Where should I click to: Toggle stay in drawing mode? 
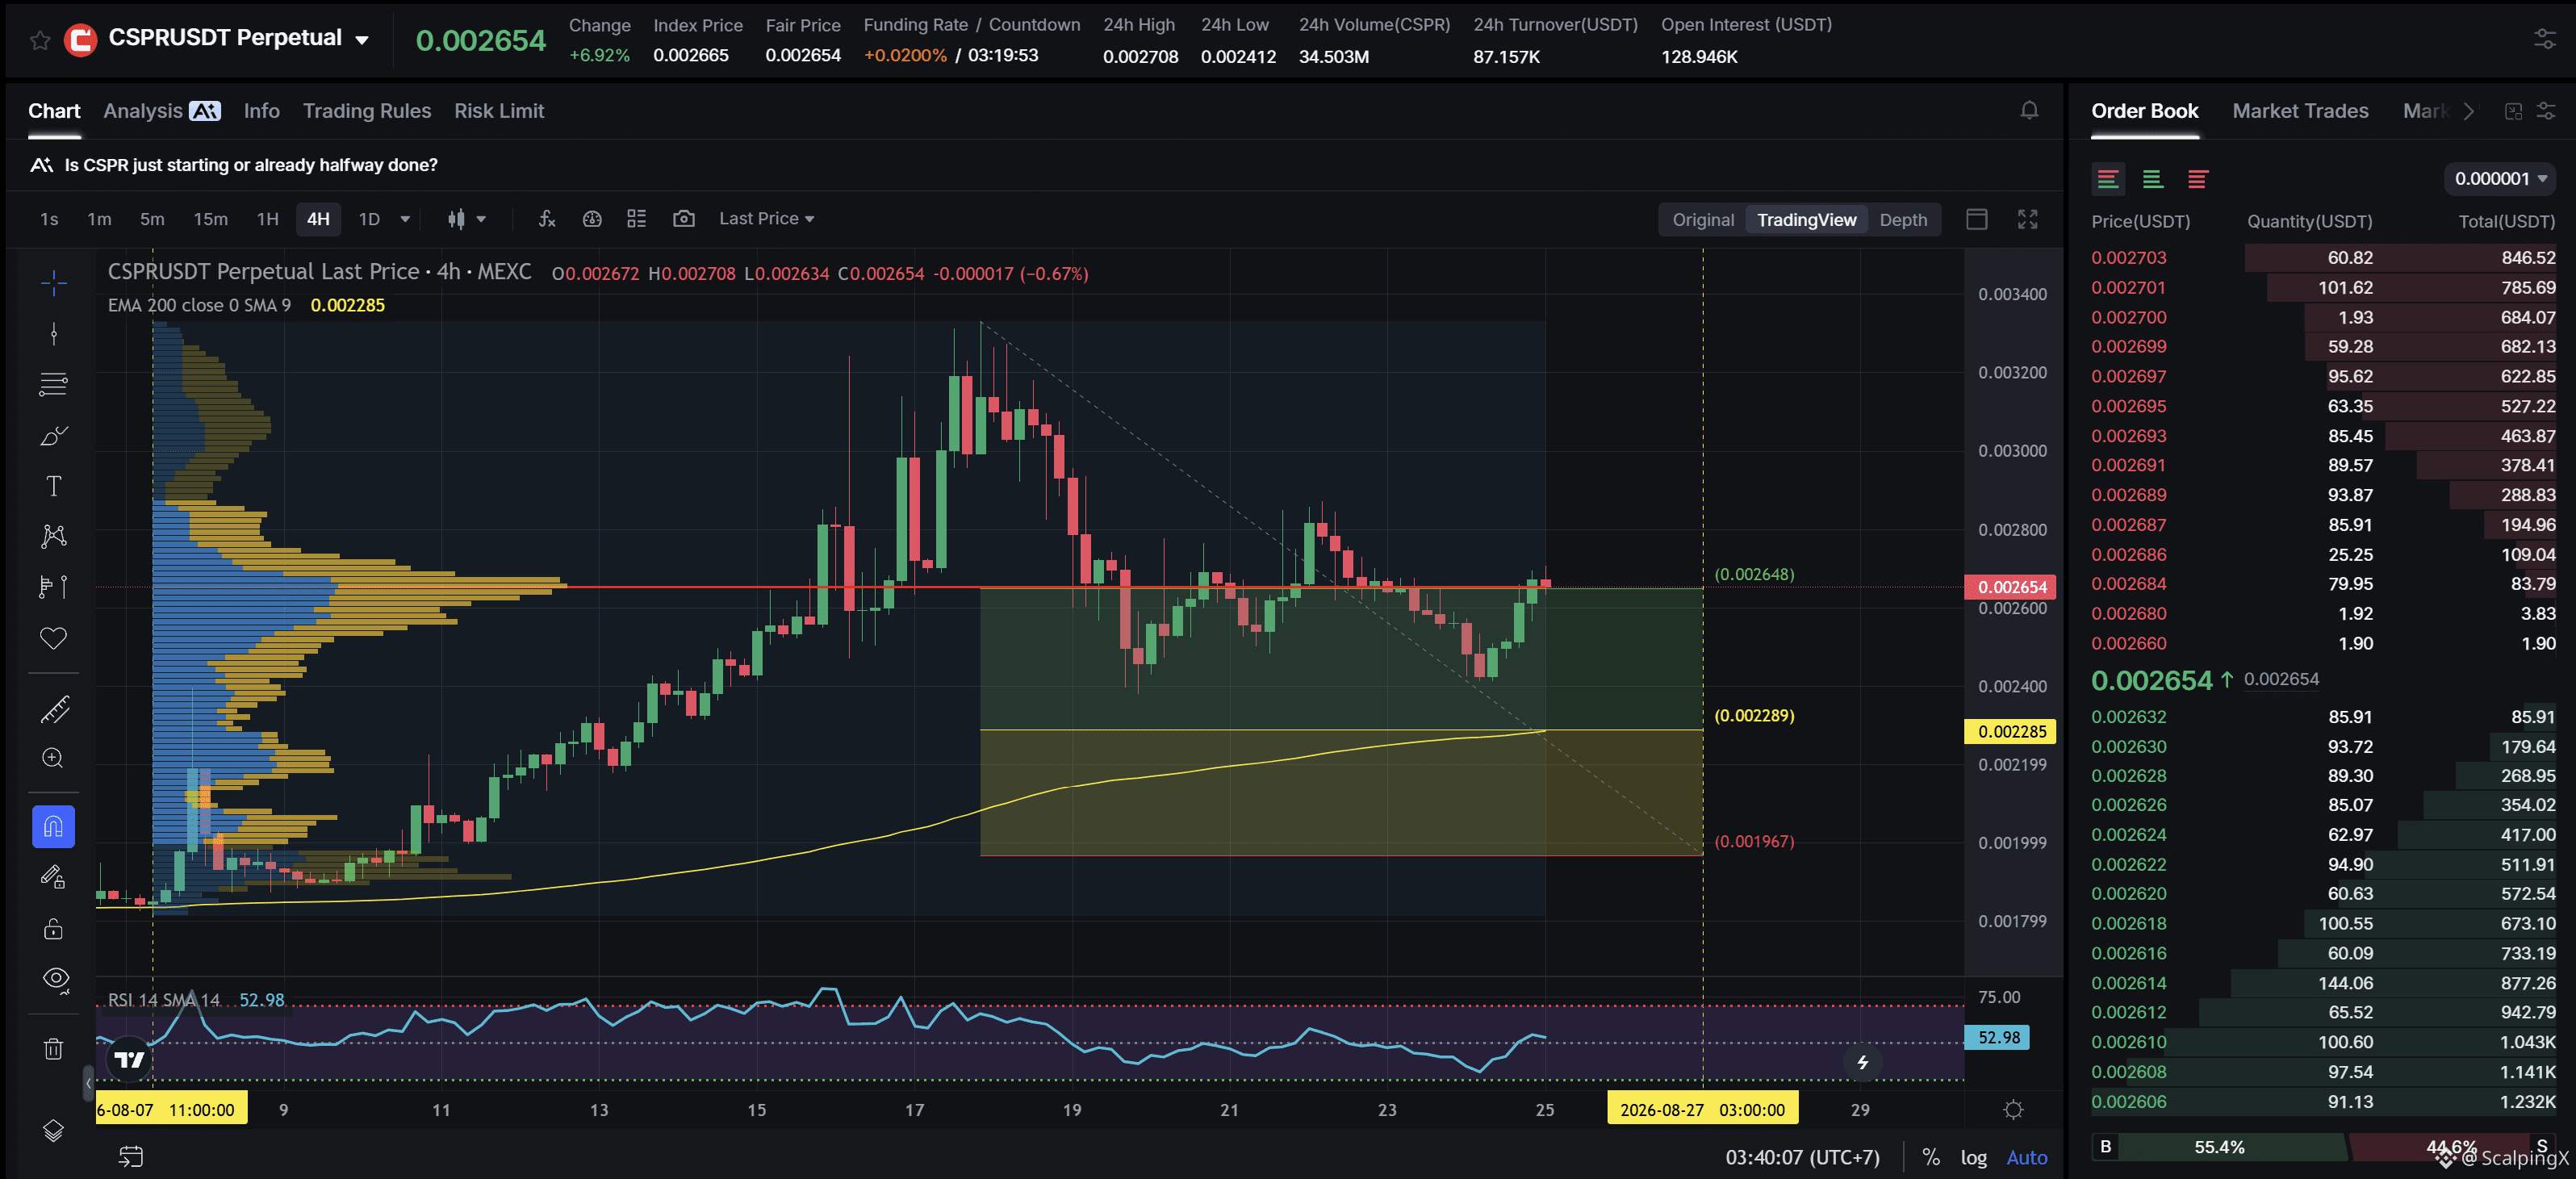(54, 878)
